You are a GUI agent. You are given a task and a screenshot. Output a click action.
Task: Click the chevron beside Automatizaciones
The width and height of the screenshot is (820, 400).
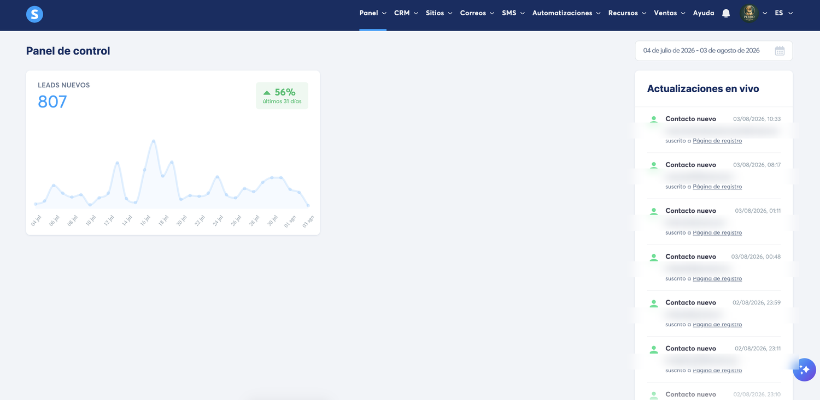pyautogui.click(x=598, y=14)
